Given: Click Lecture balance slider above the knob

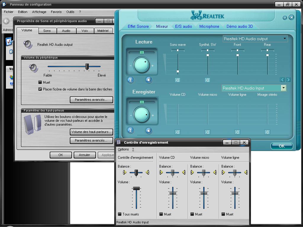Looking at the screenshot, I should (142, 53).
